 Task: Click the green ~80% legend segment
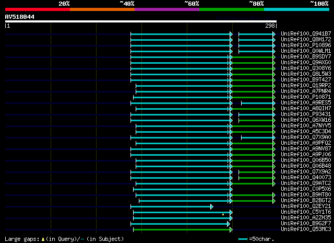point(232,9)
